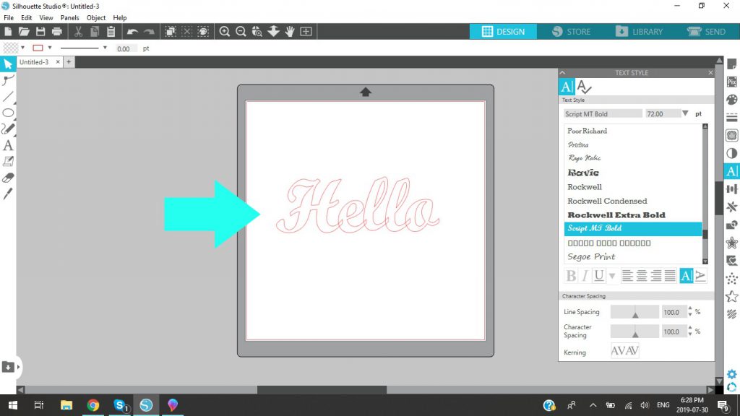Viewport: 740px width, 416px height.
Task: Pick the Knife tool
Action: click(8, 194)
